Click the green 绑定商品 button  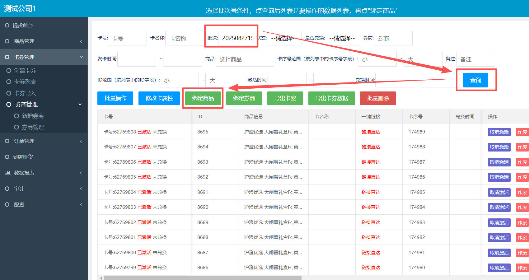(203, 98)
